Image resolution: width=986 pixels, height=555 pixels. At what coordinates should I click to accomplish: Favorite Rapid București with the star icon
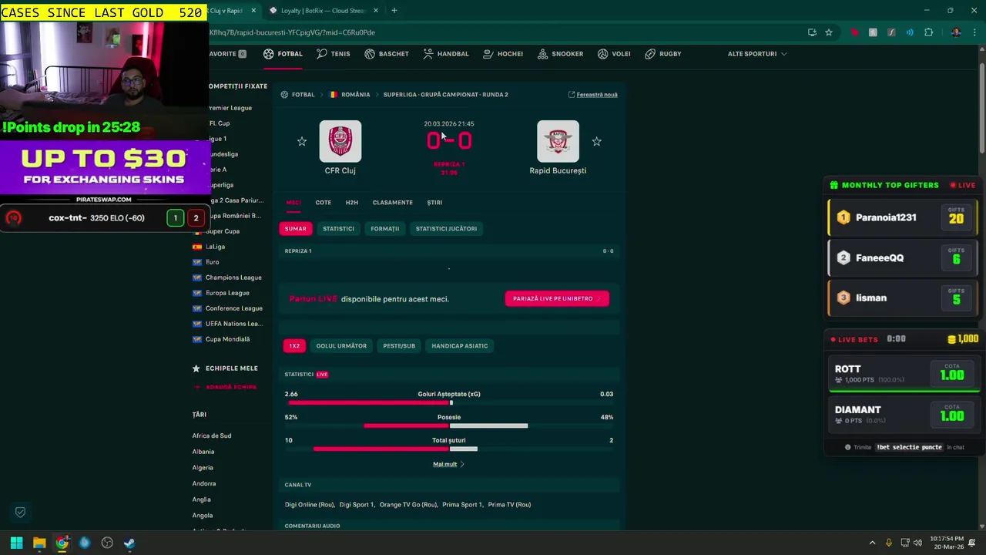tap(596, 141)
